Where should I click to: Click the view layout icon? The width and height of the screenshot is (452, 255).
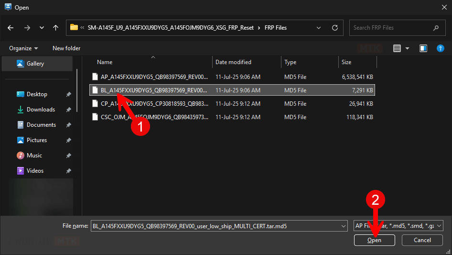pos(397,48)
